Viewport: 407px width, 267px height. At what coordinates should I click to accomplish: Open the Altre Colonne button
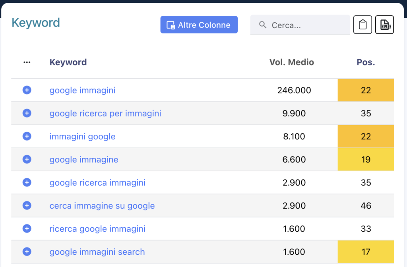point(199,25)
